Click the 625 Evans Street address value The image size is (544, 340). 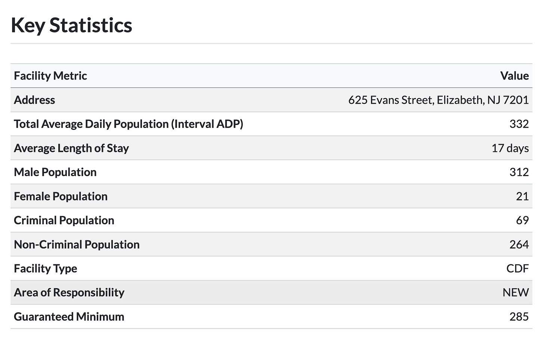(438, 100)
